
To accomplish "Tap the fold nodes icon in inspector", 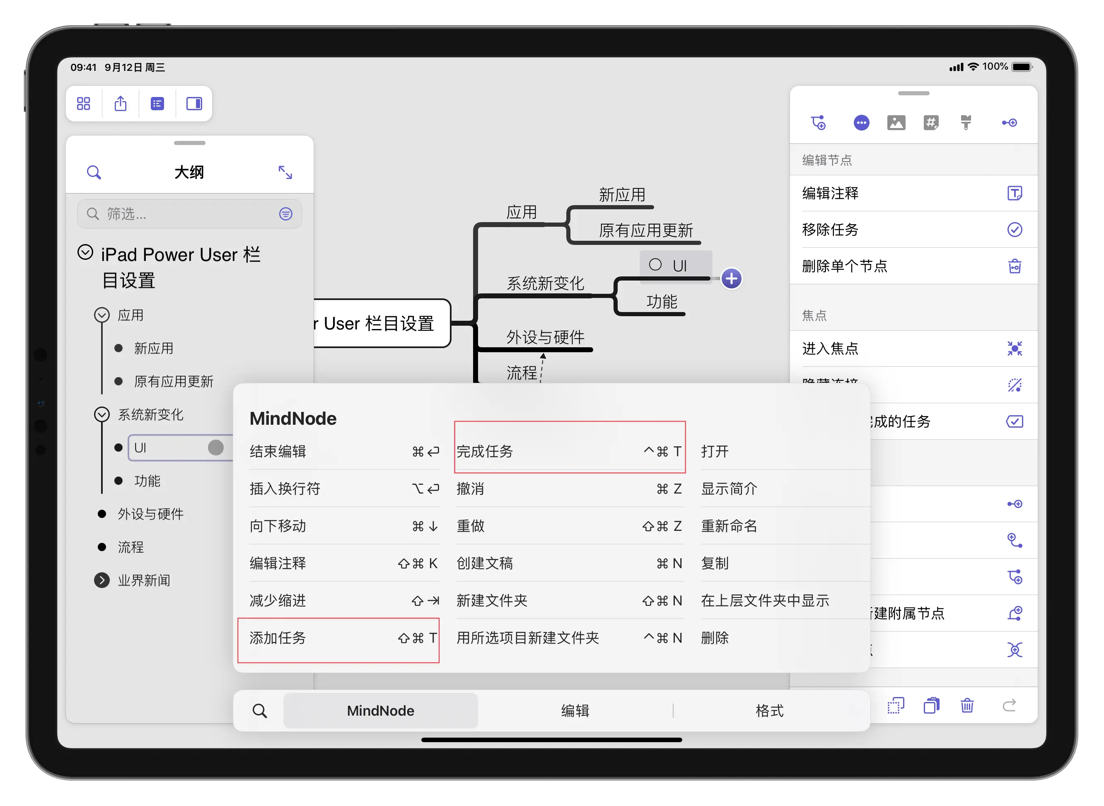I will pyautogui.click(x=1015, y=650).
